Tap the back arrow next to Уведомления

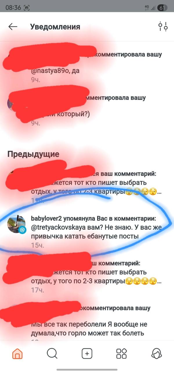13,27
